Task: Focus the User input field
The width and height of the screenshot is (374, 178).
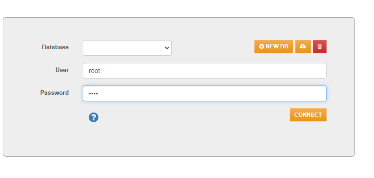Action: point(205,71)
